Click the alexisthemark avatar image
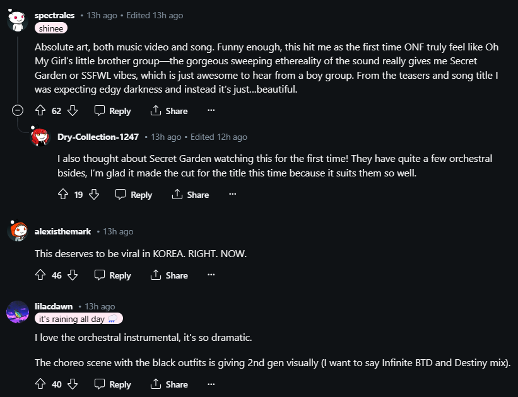This screenshot has height=397, width=518. tap(18, 231)
